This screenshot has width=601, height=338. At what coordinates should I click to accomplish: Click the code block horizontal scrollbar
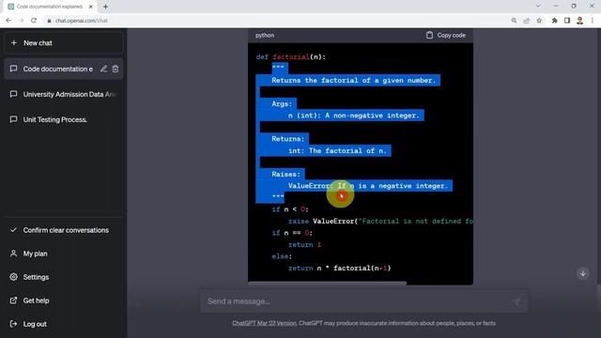point(328,284)
